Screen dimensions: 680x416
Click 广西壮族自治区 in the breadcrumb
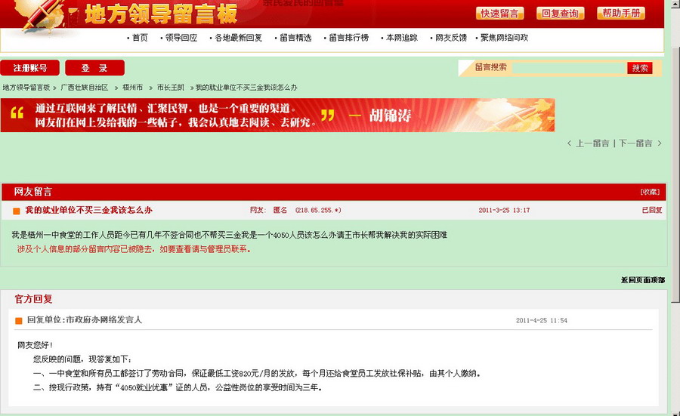[x=85, y=88]
